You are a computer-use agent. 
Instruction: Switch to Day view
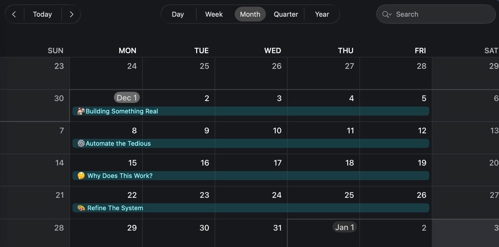click(x=178, y=14)
